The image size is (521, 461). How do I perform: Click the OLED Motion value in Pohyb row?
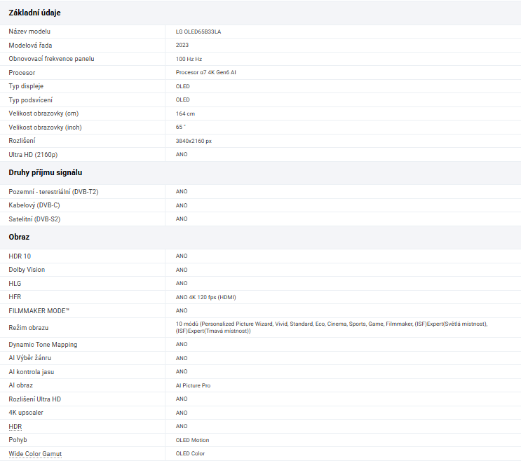[x=192, y=441]
